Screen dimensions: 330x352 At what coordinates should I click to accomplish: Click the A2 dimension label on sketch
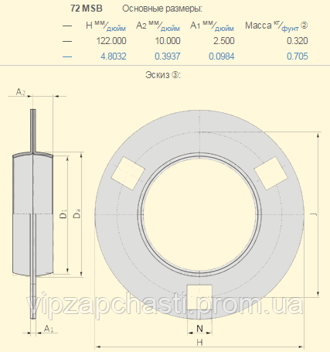pyautogui.click(x=21, y=91)
